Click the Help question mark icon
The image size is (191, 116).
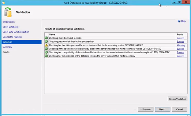179,21
